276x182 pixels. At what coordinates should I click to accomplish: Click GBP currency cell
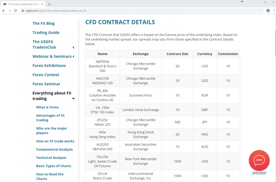205,110
